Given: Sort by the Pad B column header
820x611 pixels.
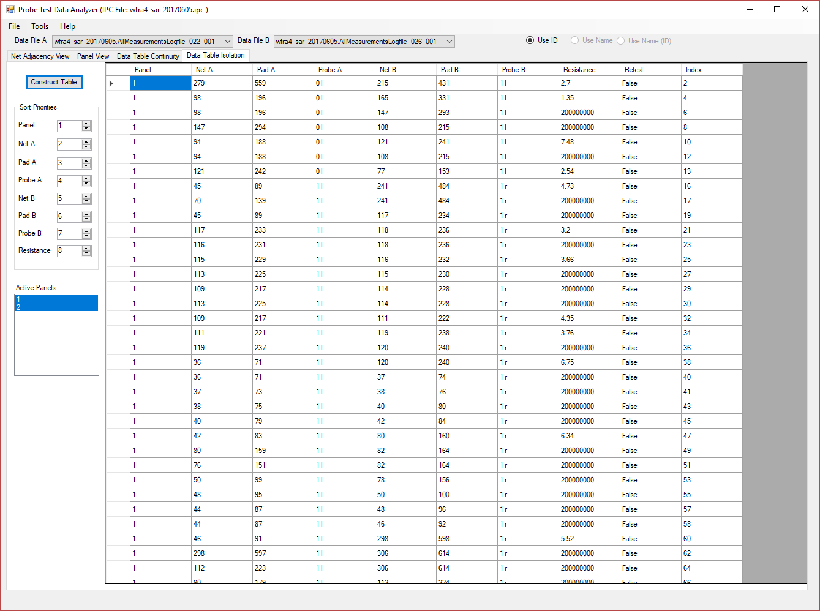Looking at the screenshot, I should click(x=467, y=70).
